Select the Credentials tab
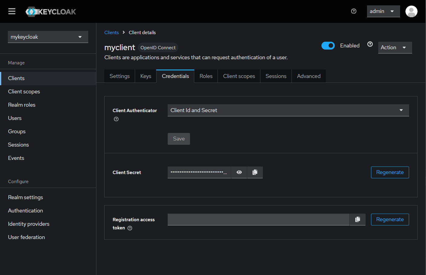 (x=175, y=76)
